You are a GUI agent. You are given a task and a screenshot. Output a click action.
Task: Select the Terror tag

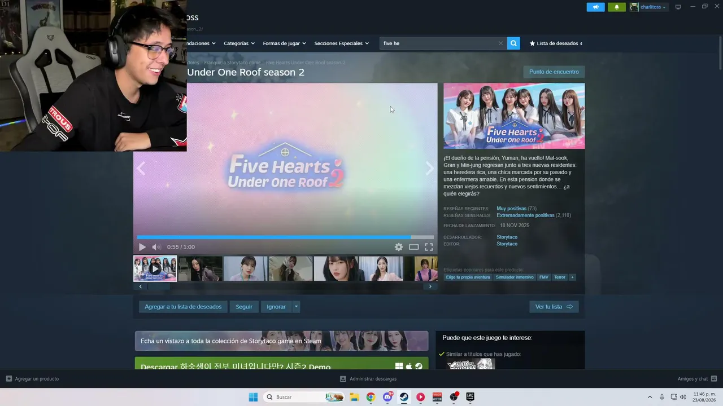pyautogui.click(x=559, y=277)
